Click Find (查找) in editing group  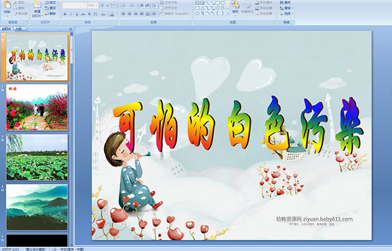click(285, 2)
